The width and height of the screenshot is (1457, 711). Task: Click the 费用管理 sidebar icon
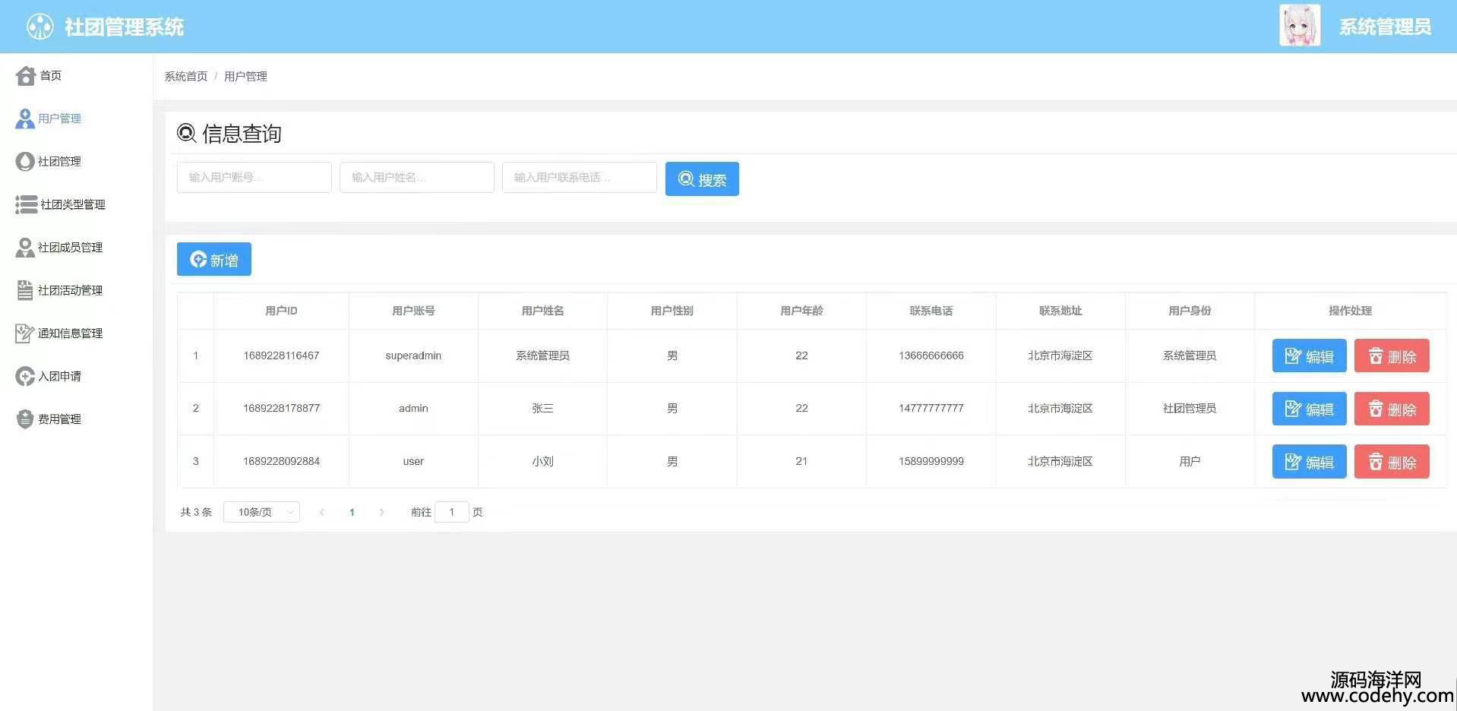[25, 419]
